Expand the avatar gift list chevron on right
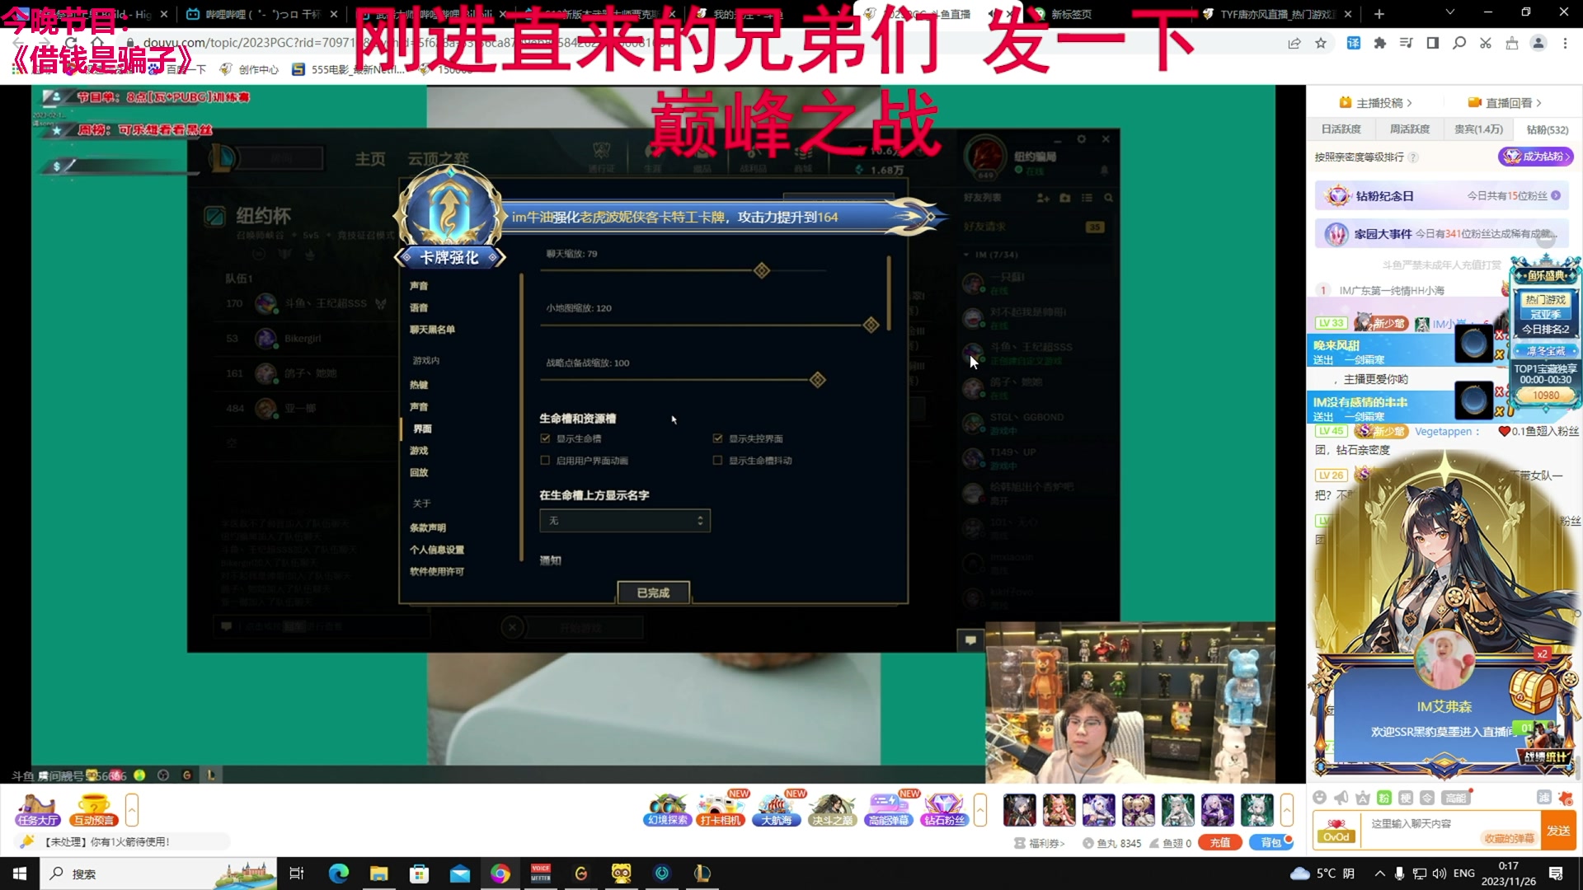This screenshot has width=1583, height=890. (1286, 810)
